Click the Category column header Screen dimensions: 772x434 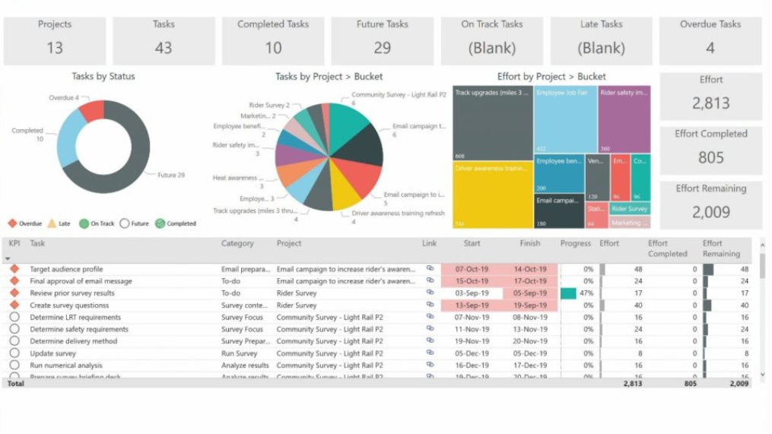tap(237, 244)
